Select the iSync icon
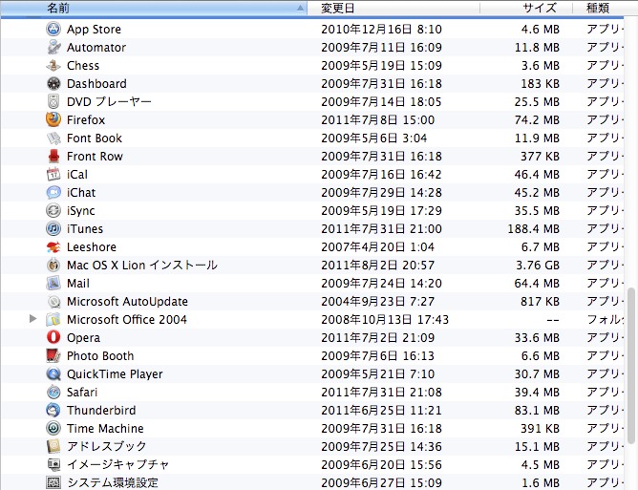The image size is (638, 490). [53, 210]
